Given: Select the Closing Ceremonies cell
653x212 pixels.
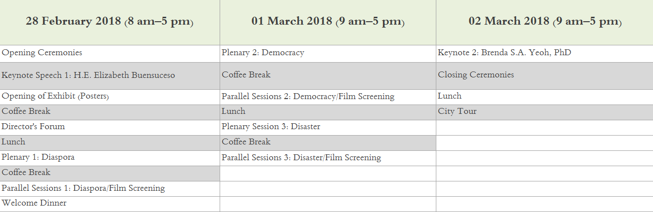Looking at the screenshot, I should click(545, 76).
